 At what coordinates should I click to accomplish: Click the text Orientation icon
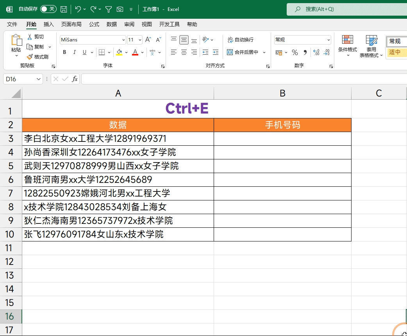205,39
